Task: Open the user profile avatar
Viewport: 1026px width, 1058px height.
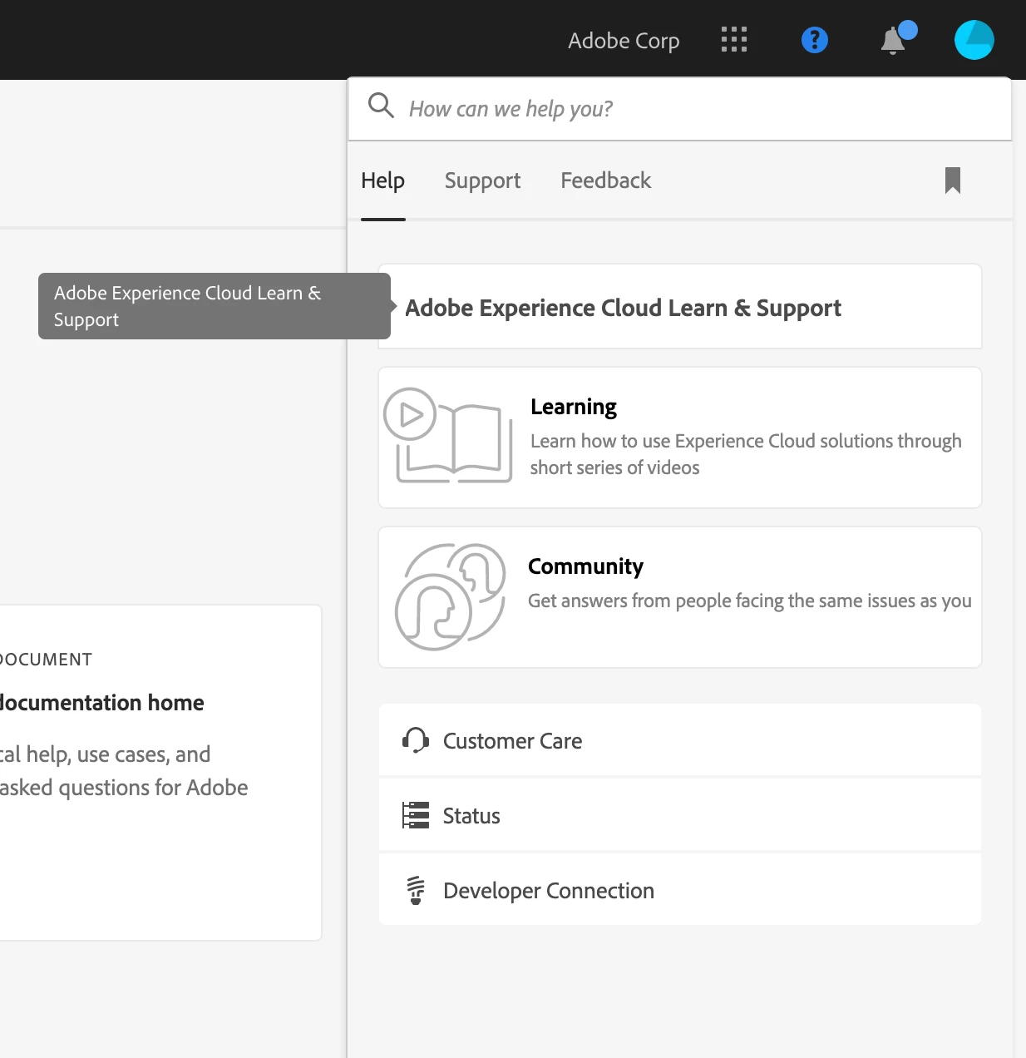Action: click(974, 39)
